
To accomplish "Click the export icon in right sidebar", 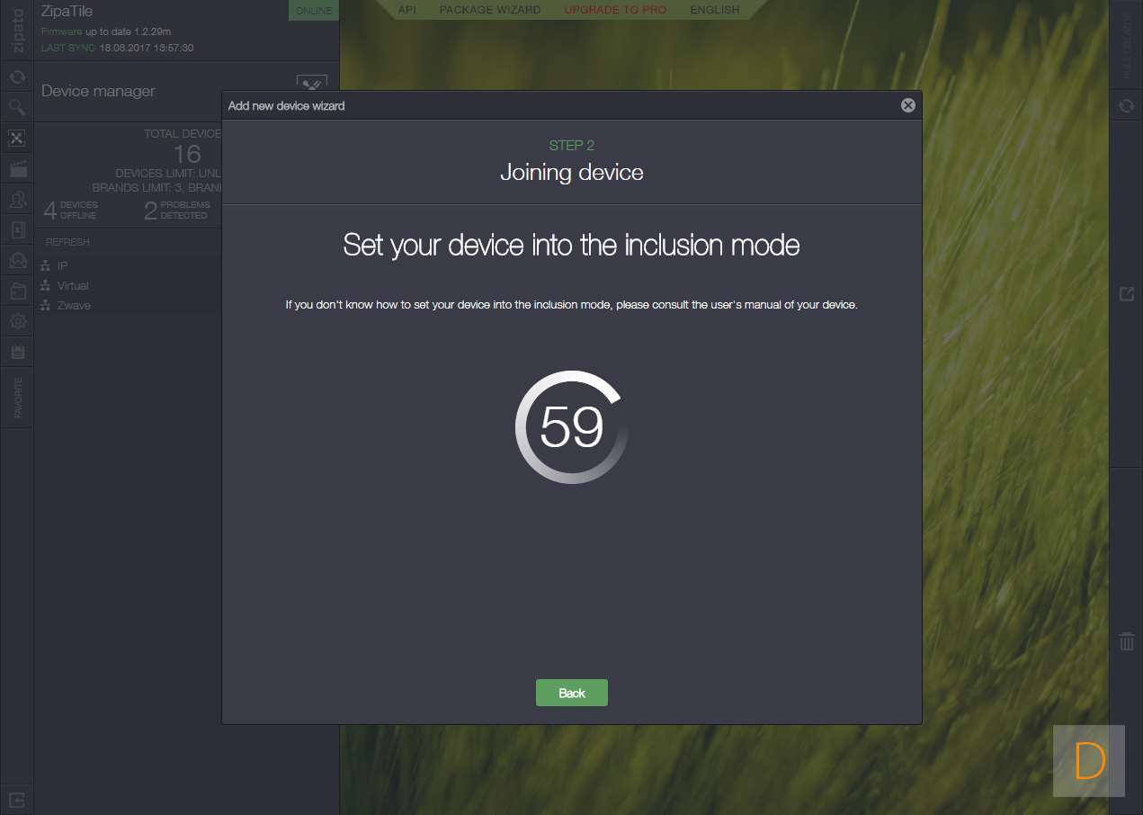I will 1126,293.
